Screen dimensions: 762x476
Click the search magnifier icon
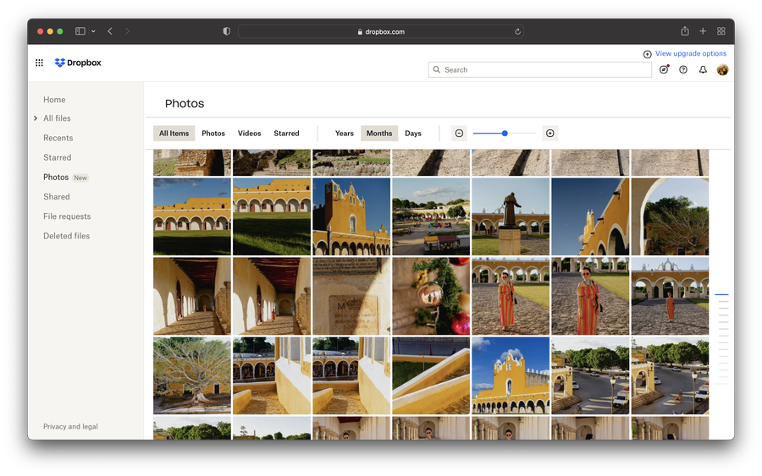(436, 69)
